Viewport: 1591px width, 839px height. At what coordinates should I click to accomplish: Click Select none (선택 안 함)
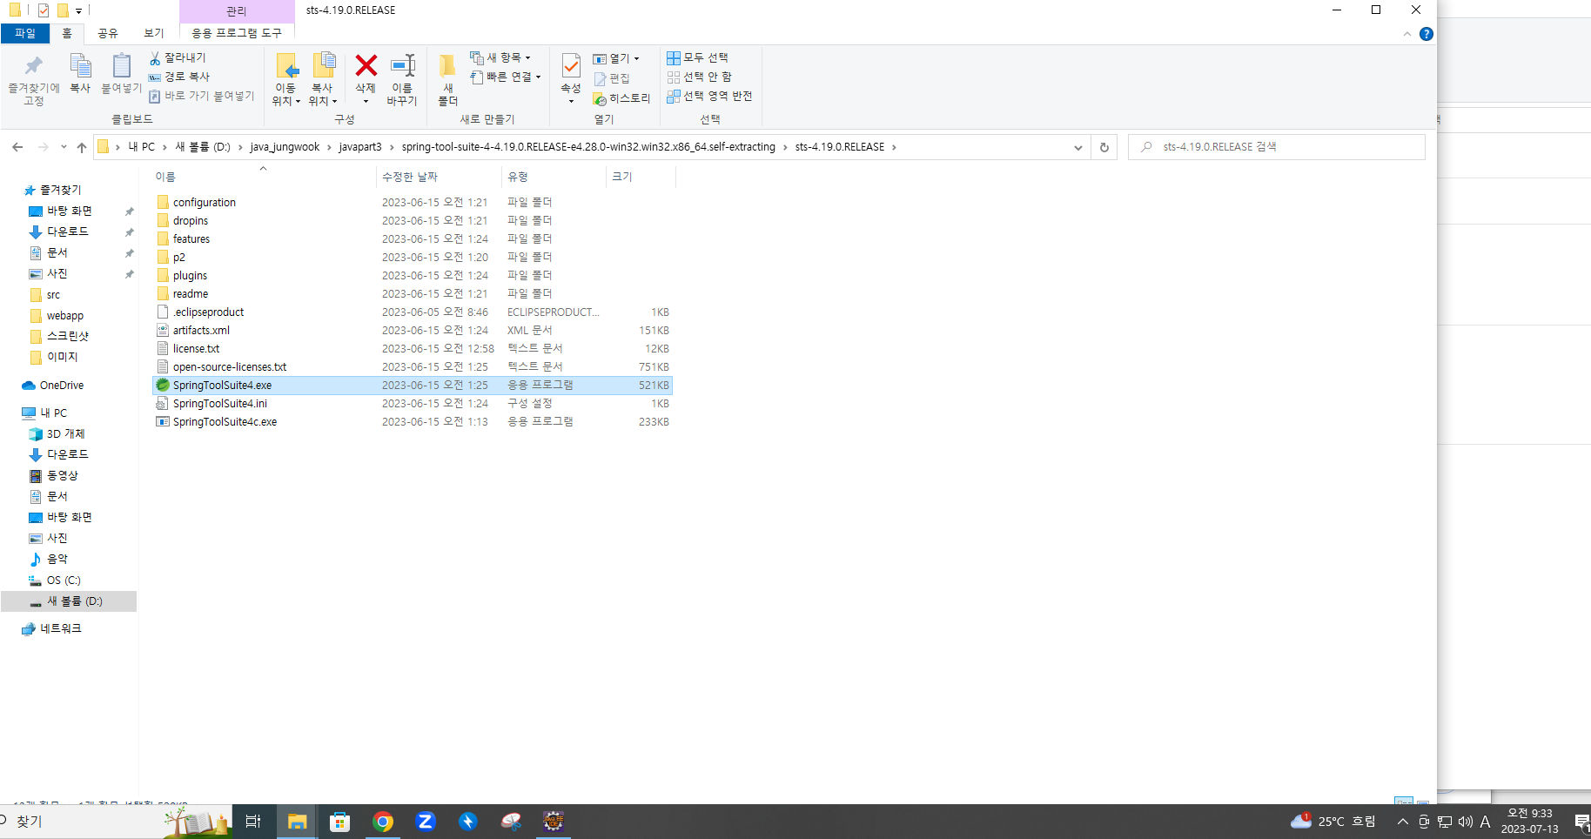point(699,77)
